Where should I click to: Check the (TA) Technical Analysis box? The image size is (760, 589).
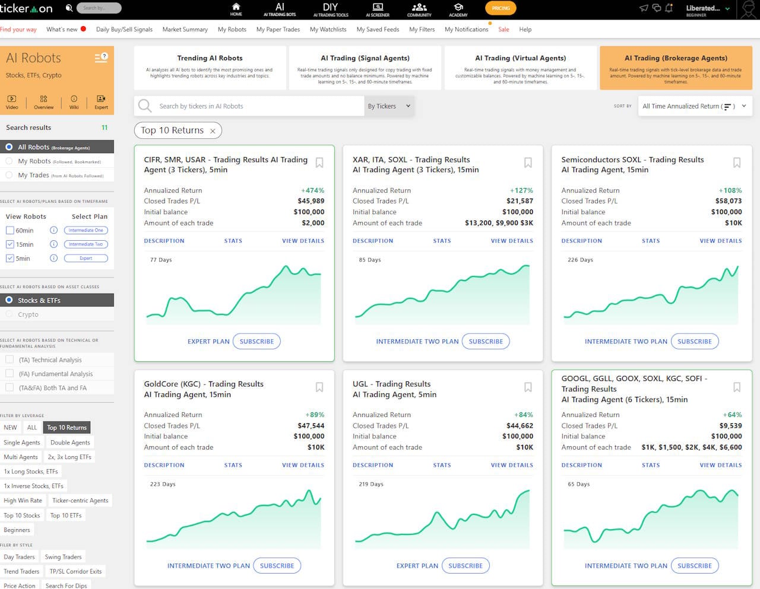tap(9, 359)
